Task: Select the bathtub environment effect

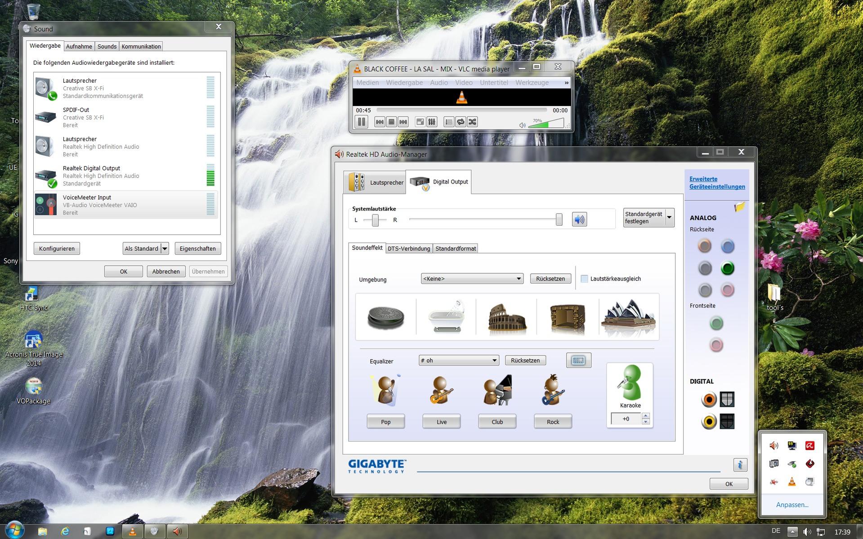Action: (x=446, y=316)
